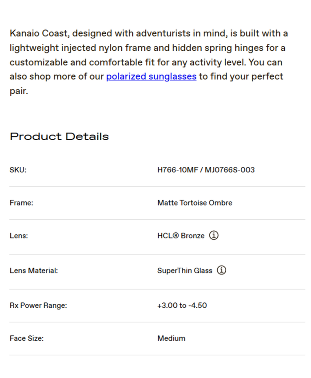Click the HCL® Bronze lens text
311x378 pixels.
coord(181,236)
